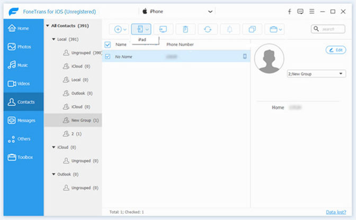Select the New Group (1) item
Viewport: 356px width, 220px height.
[73, 120]
